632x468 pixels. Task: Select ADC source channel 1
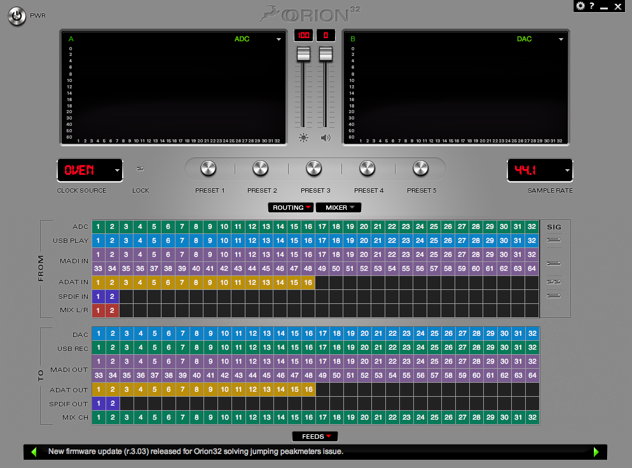98,226
